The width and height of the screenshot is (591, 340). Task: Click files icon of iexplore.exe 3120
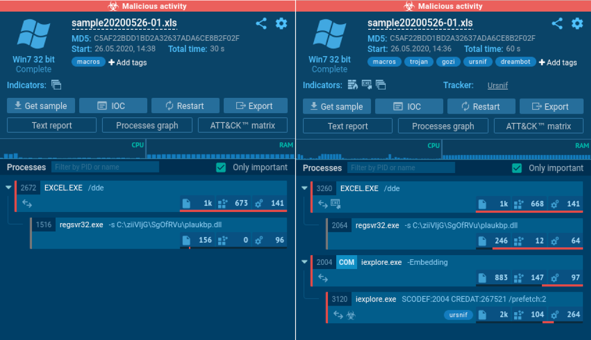tap(482, 314)
